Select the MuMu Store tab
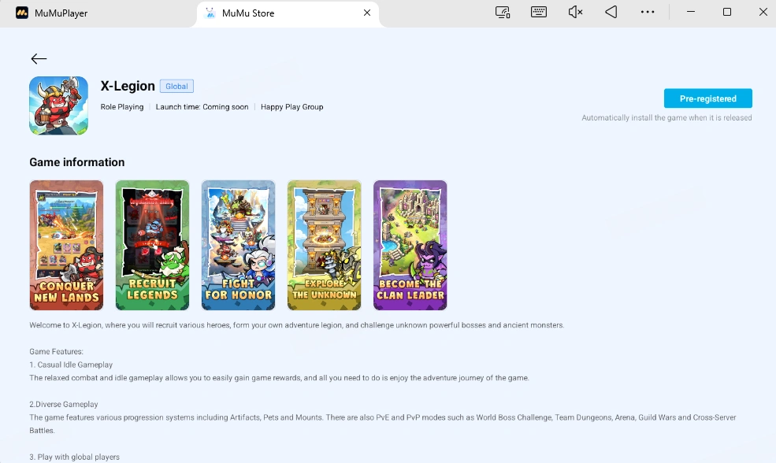The image size is (776, 463). [x=288, y=13]
